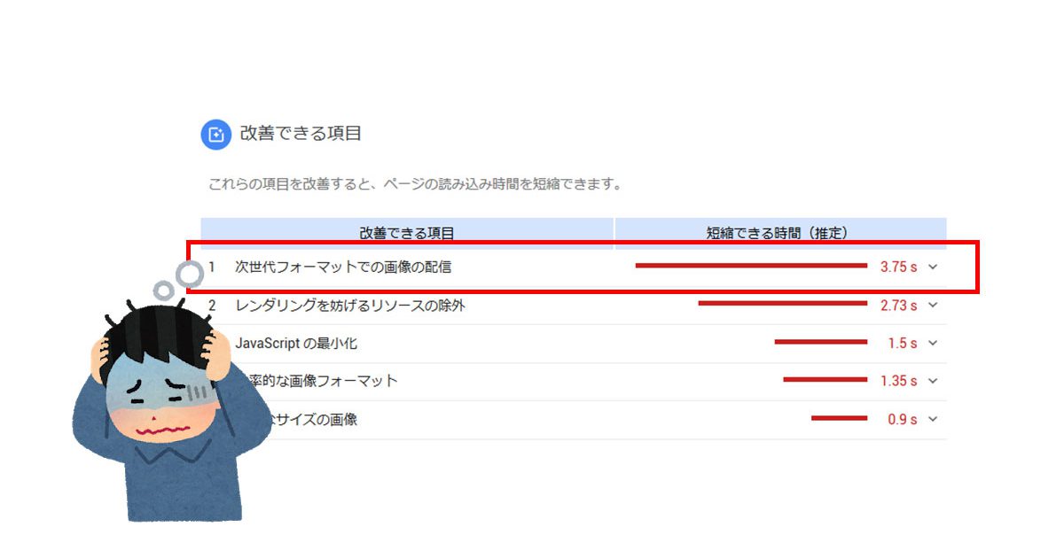This screenshot has height=558, width=1064.
Task: Click the 改善できる項目 section heading
Action: (301, 135)
